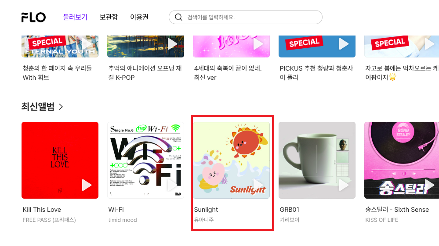Open the 둘러보기 tab

[75, 17]
